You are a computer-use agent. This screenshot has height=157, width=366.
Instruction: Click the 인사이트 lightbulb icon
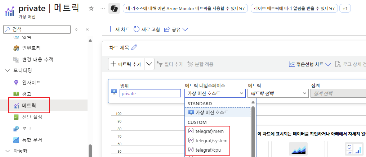click(16, 82)
